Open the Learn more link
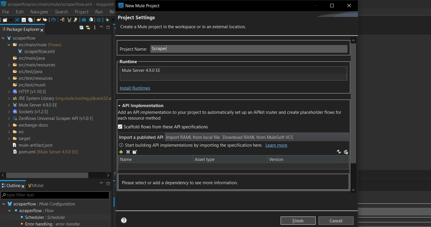The width and height of the screenshot is (431, 227). point(276,145)
